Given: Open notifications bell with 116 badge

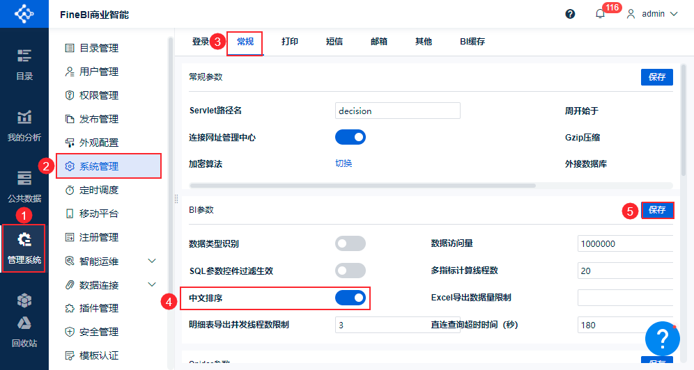Looking at the screenshot, I should tap(600, 14).
